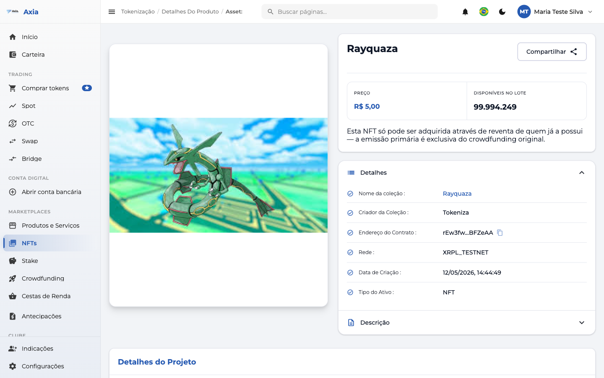Focus the Buscar páginas search field

coord(349,12)
